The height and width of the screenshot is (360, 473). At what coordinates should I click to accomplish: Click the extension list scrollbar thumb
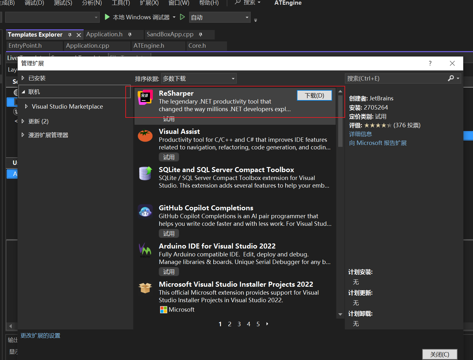click(340, 121)
